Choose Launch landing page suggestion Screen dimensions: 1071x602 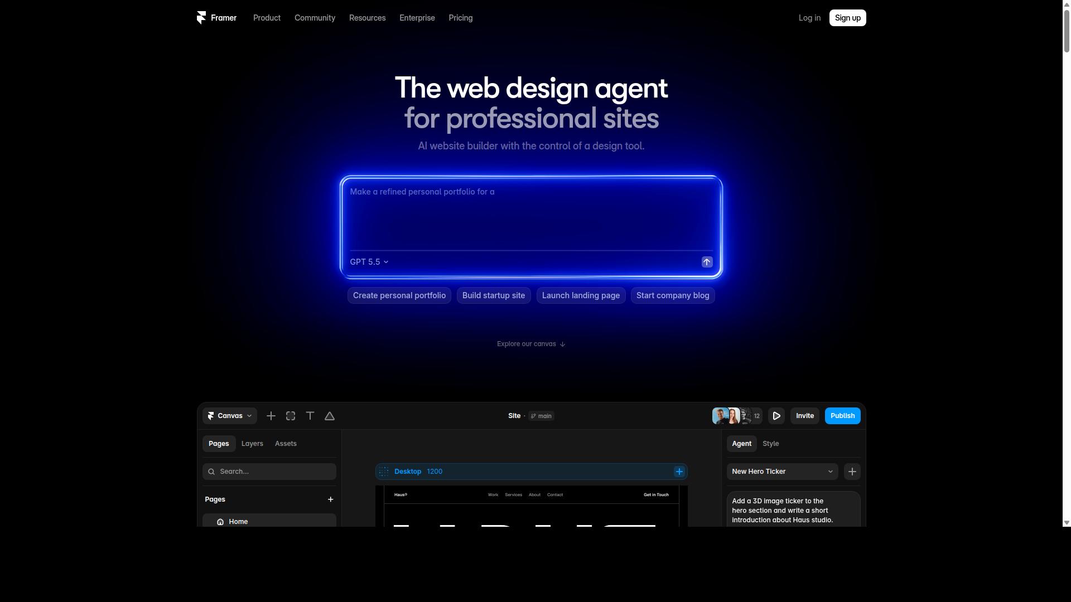click(x=581, y=295)
